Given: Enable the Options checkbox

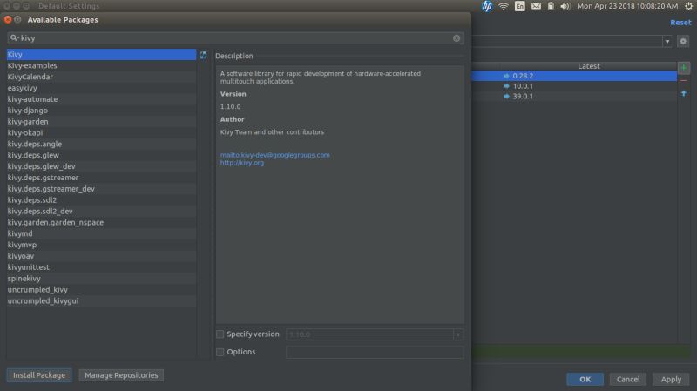Looking at the screenshot, I should [220, 352].
